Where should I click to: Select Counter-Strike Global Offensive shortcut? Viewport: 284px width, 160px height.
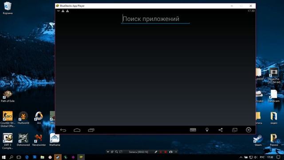pyautogui.click(x=8, y=119)
